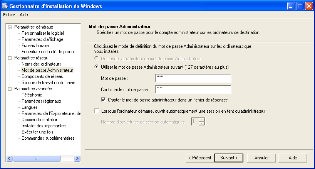This screenshot has width=315, height=169.
Task: Click Paramètres généraux tree label
Action: click(34, 27)
